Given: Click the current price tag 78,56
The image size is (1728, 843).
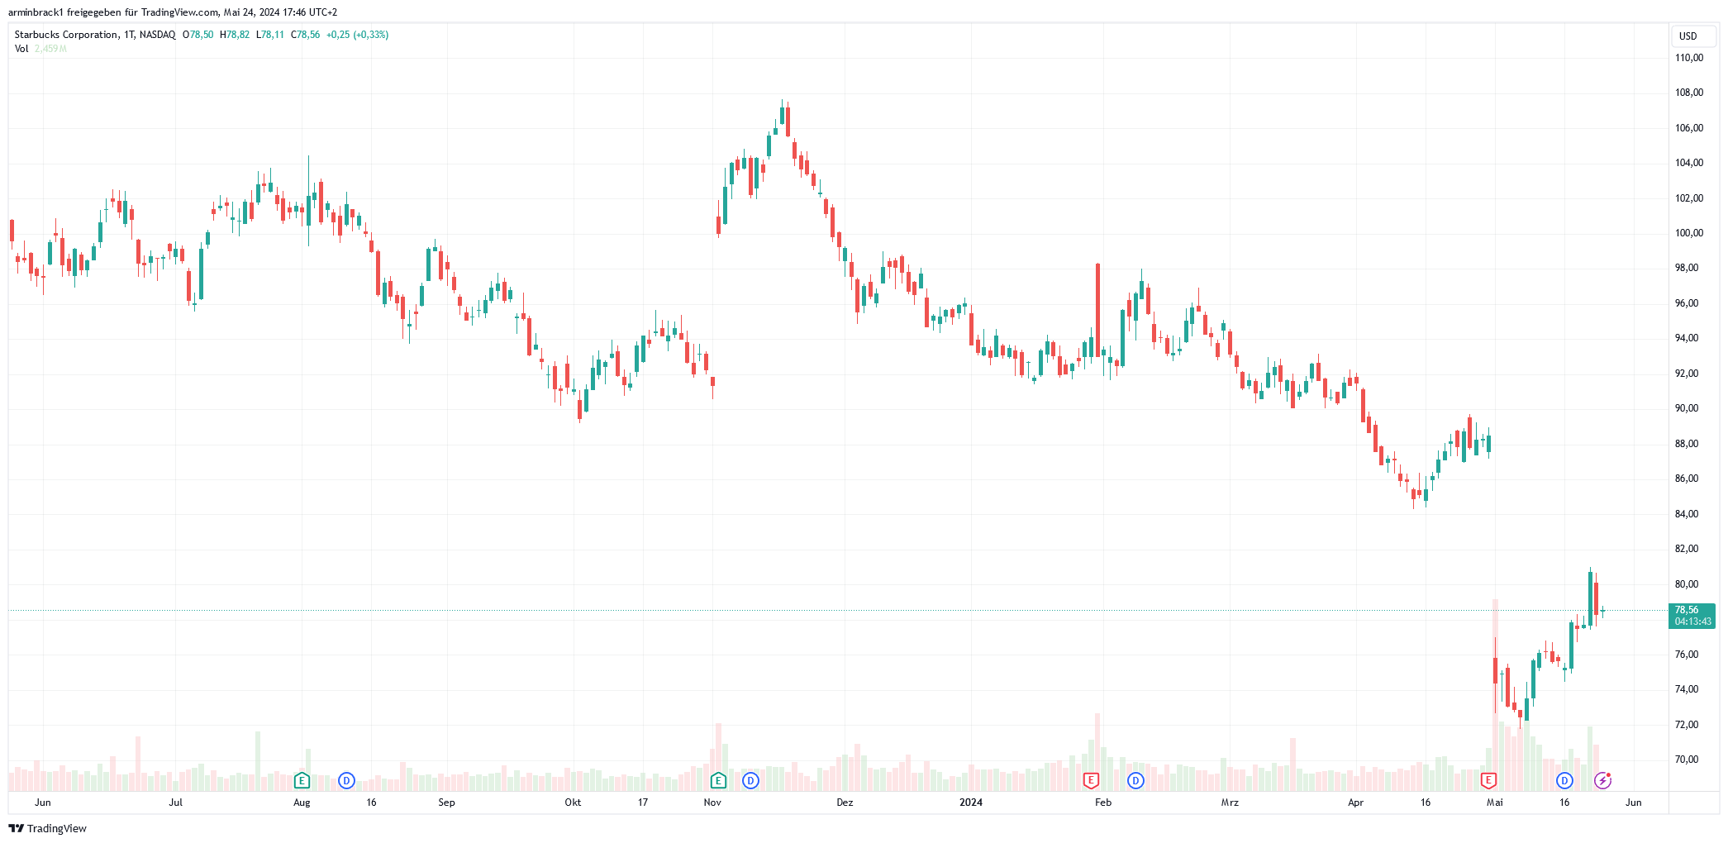Looking at the screenshot, I should tap(1692, 616).
